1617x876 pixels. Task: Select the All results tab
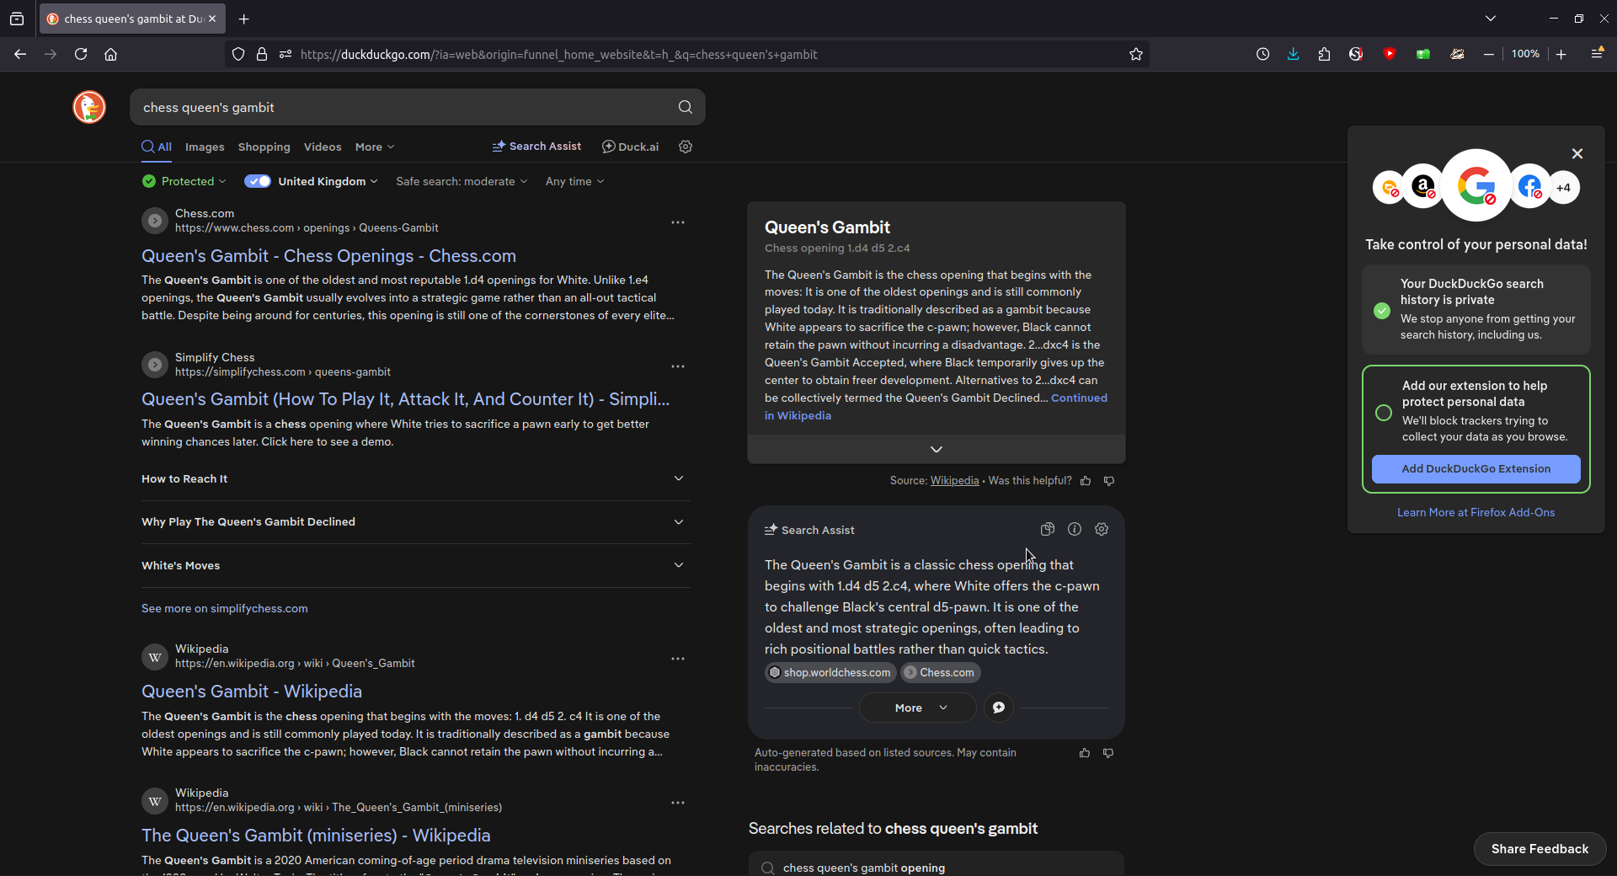click(x=157, y=147)
